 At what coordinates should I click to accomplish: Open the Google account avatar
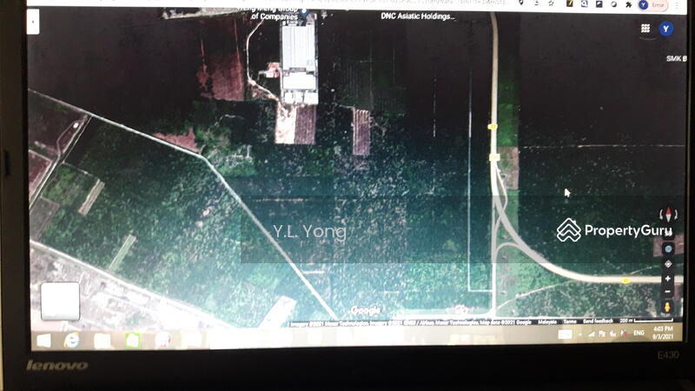pos(666,28)
